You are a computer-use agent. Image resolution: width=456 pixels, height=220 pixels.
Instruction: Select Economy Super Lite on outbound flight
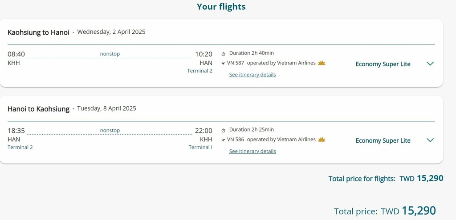(383, 64)
